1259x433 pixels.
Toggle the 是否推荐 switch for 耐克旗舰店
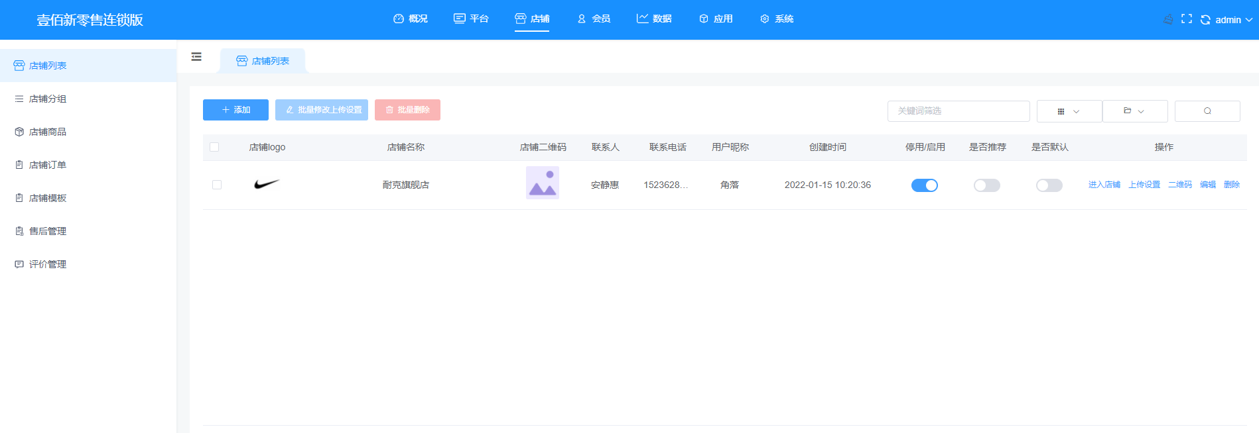point(987,185)
